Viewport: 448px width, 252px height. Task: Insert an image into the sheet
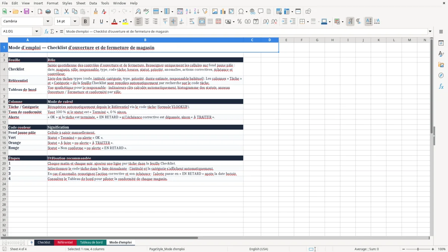[x=215, y=12]
